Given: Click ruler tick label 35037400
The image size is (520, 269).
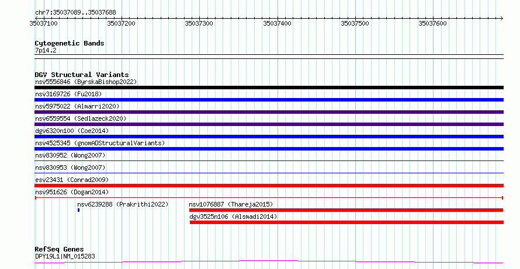Looking at the screenshot, I should click(278, 23).
